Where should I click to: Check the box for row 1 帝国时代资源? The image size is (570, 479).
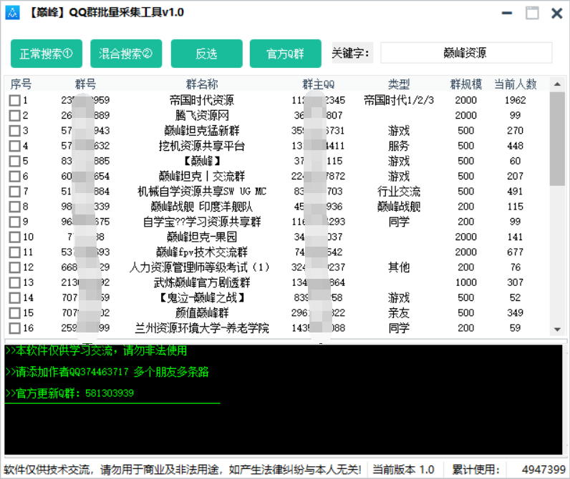coord(14,101)
